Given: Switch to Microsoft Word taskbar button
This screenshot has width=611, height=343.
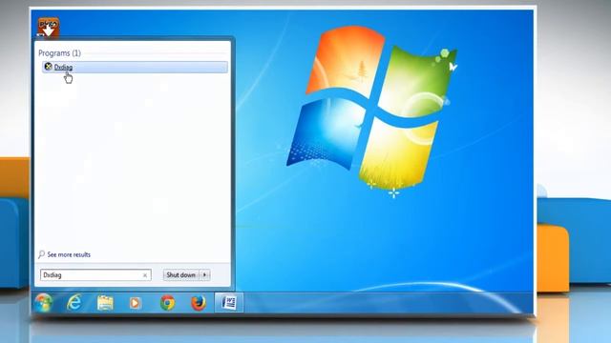Looking at the screenshot, I should click(x=229, y=302).
